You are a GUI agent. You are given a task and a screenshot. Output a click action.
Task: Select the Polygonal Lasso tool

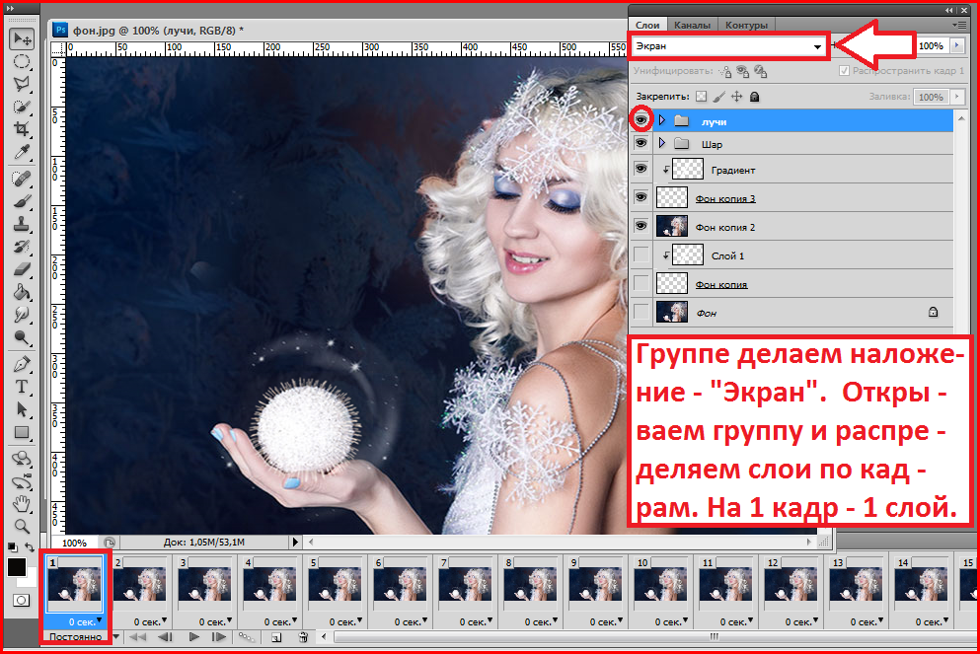[x=22, y=84]
